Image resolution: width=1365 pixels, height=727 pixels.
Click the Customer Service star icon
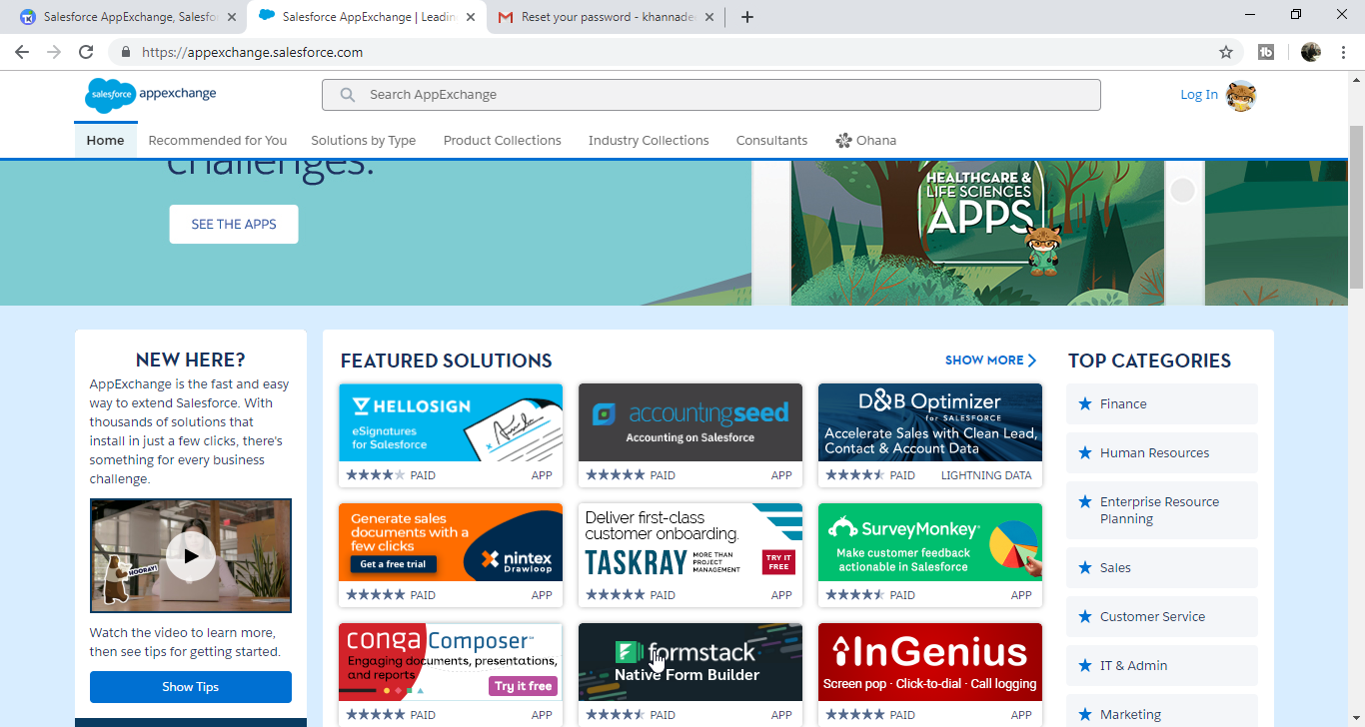tap(1085, 617)
